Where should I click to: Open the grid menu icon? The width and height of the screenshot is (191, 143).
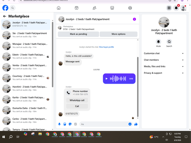click(x=169, y=8)
